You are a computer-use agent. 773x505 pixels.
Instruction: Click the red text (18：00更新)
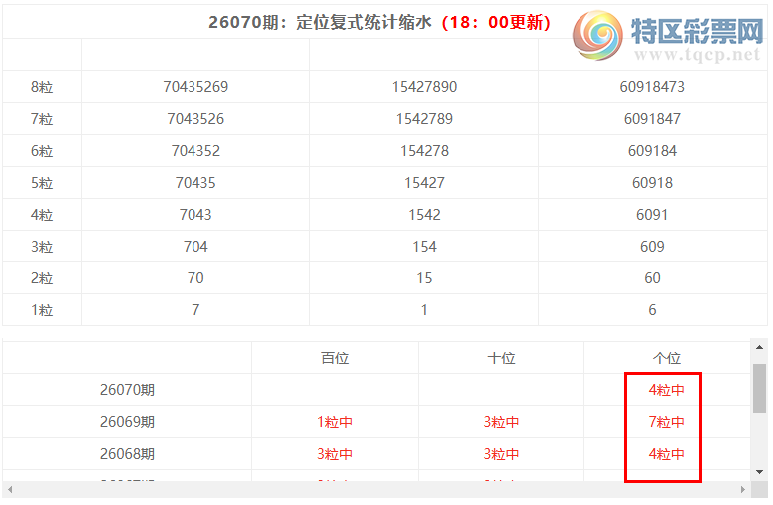496,22
